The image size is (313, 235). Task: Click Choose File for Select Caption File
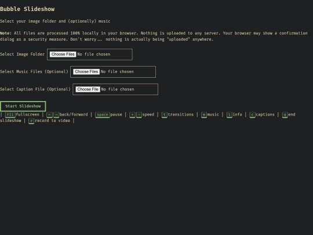88,89
